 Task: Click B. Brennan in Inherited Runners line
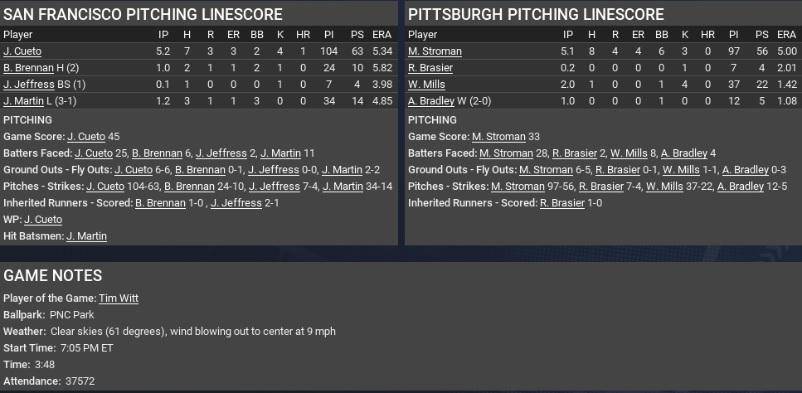tap(160, 203)
